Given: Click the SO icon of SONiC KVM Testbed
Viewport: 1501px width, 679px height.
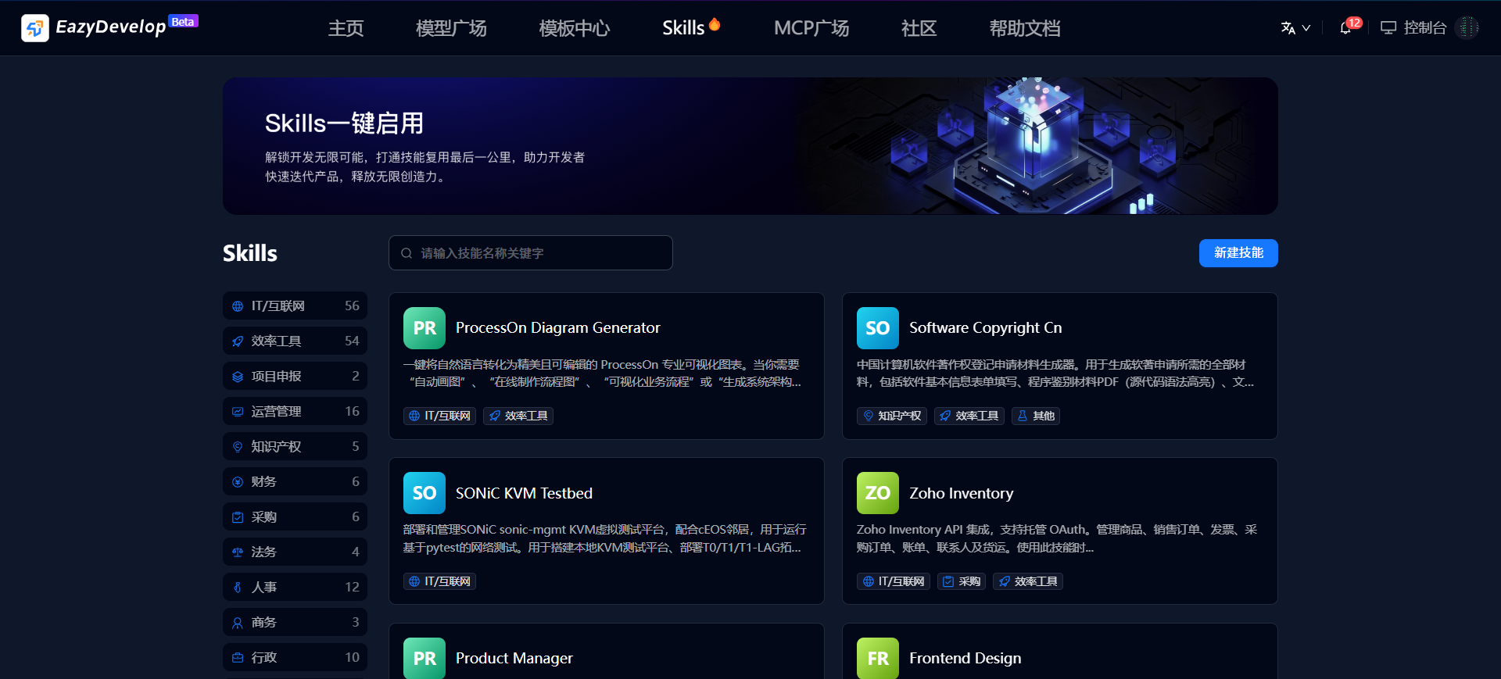Looking at the screenshot, I should coord(425,493).
